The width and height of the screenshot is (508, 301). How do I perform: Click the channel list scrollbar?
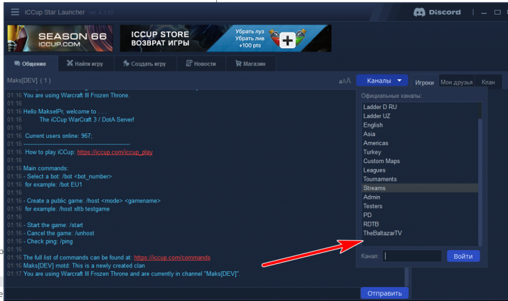click(480, 181)
